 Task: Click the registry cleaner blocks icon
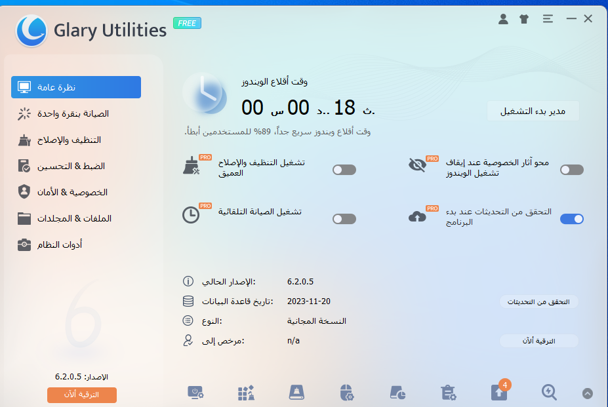[x=246, y=393]
